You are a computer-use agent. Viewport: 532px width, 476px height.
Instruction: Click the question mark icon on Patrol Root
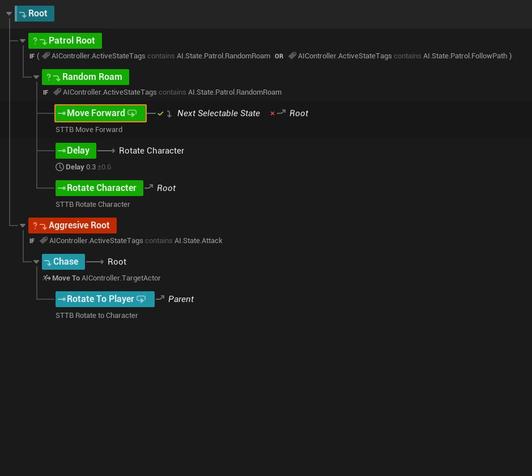pyautogui.click(x=35, y=41)
